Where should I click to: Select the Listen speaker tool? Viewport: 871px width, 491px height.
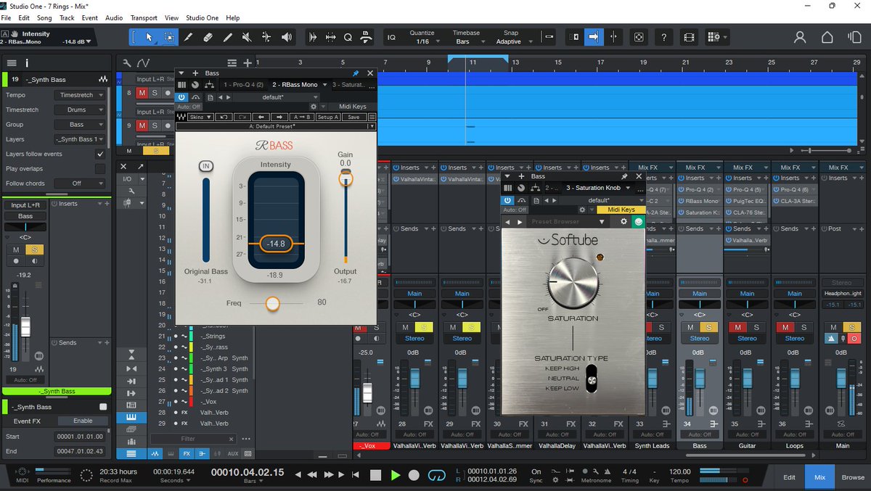(287, 37)
